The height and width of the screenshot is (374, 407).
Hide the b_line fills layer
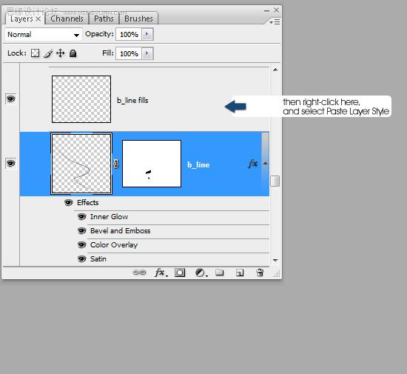point(11,98)
